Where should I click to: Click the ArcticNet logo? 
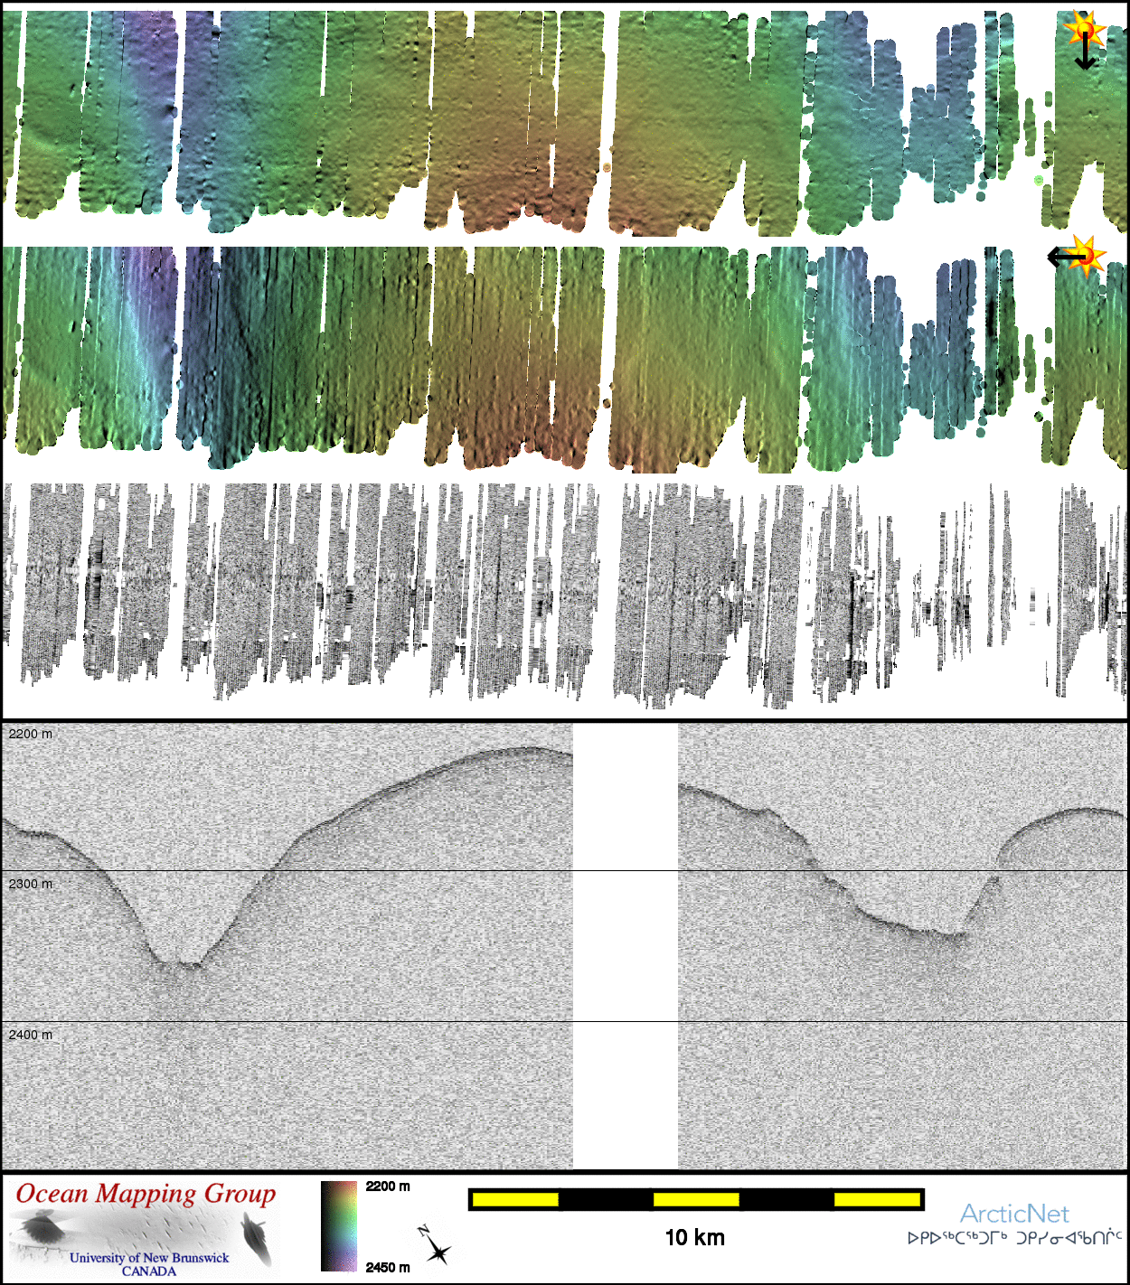pos(1013,1214)
